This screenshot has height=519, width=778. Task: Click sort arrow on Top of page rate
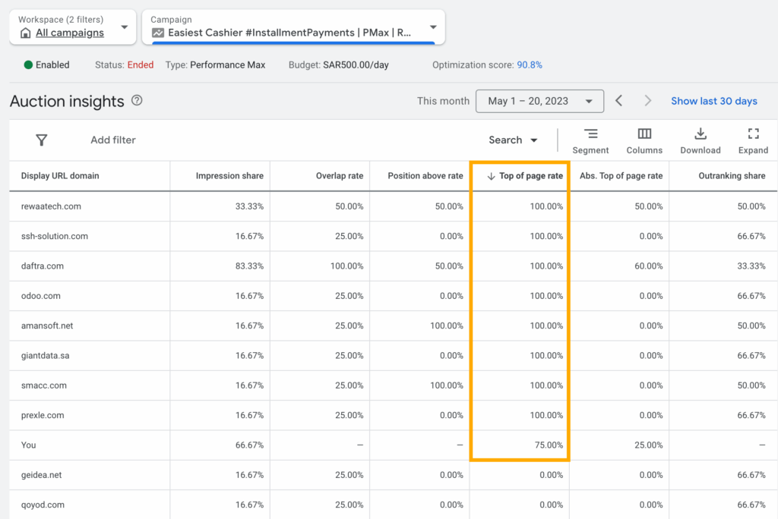492,176
